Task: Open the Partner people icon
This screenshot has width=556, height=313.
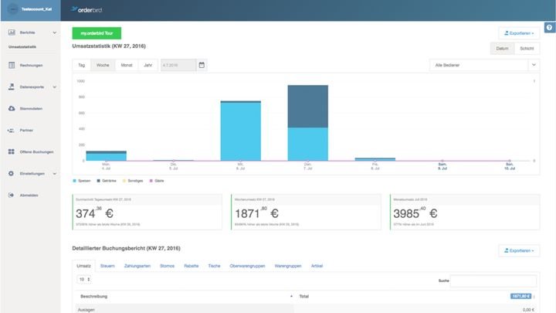Action: (x=12, y=130)
